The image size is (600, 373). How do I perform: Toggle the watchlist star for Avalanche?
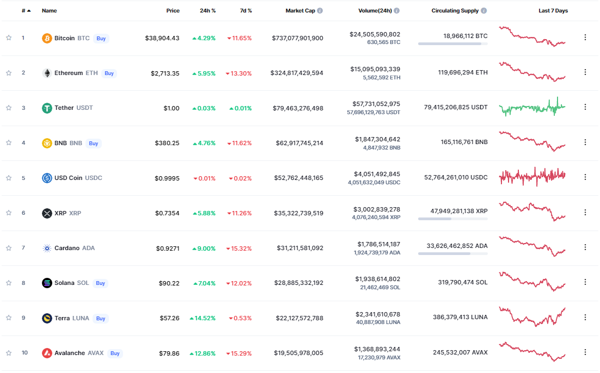(x=9, y=353)
